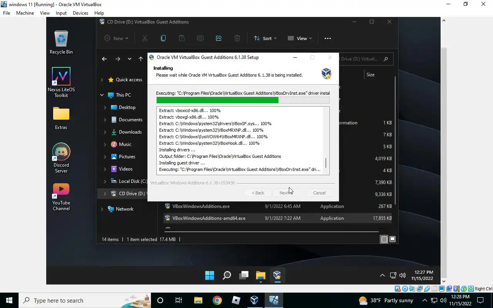Switch Explorer to large thumbnails view toggle

(392, 239)
